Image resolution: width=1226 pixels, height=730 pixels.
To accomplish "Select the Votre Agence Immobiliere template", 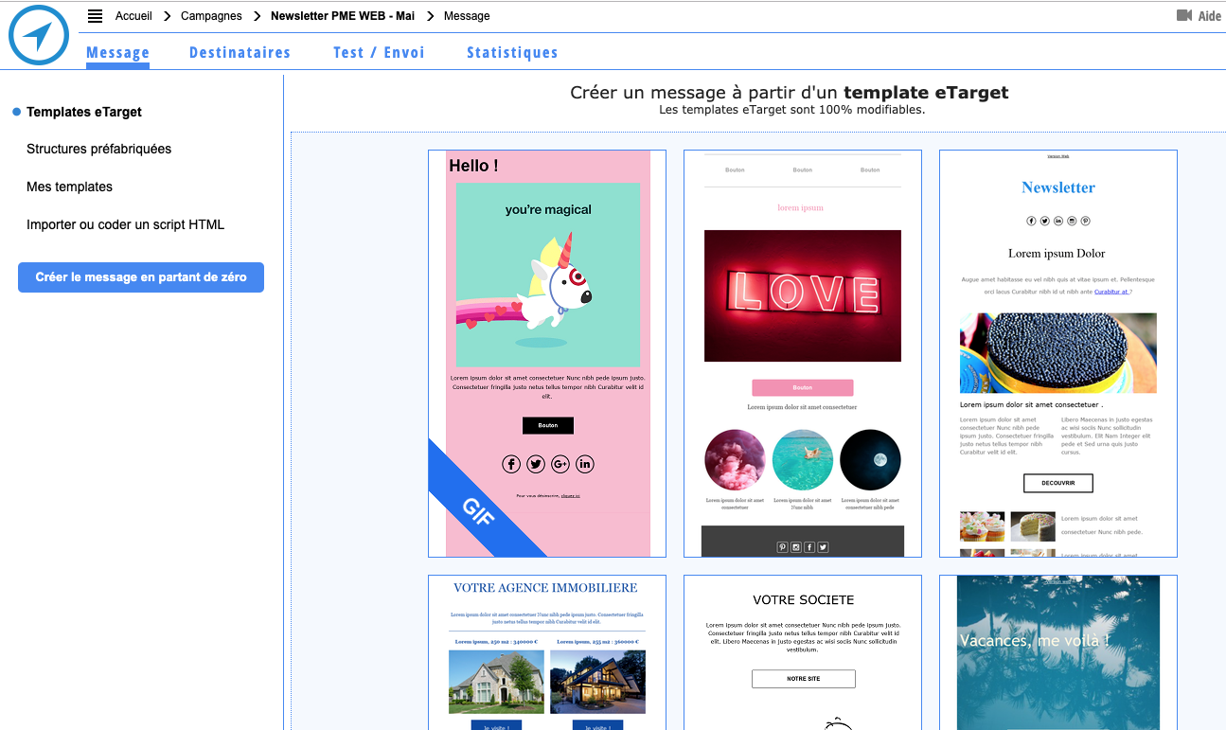I will tap(547, 652).
